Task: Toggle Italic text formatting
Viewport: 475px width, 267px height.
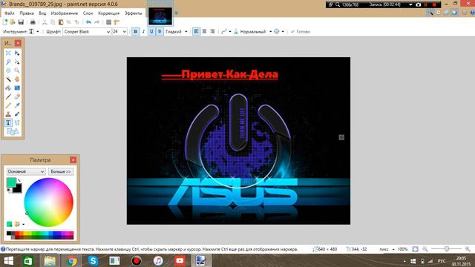Action: 143,31
